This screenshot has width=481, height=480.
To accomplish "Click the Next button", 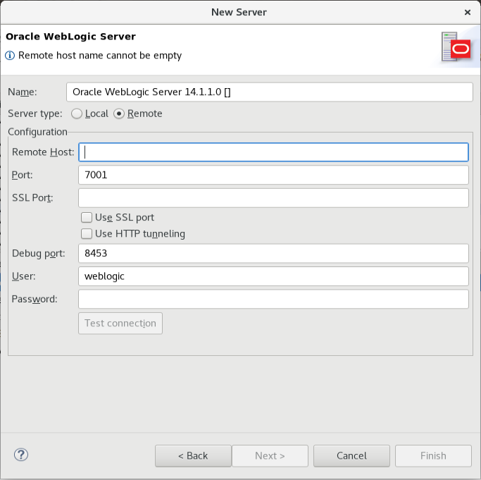I will (270, 456).
